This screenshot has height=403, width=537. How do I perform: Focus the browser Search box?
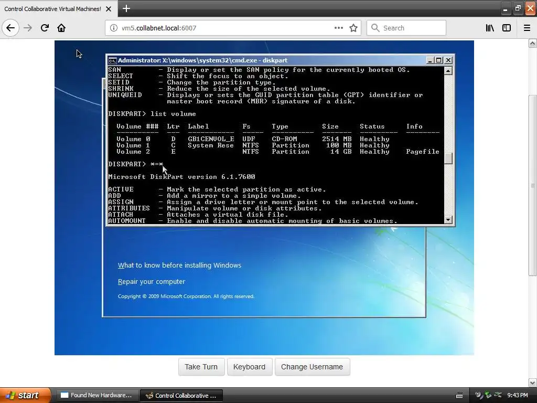click(406, 28)
